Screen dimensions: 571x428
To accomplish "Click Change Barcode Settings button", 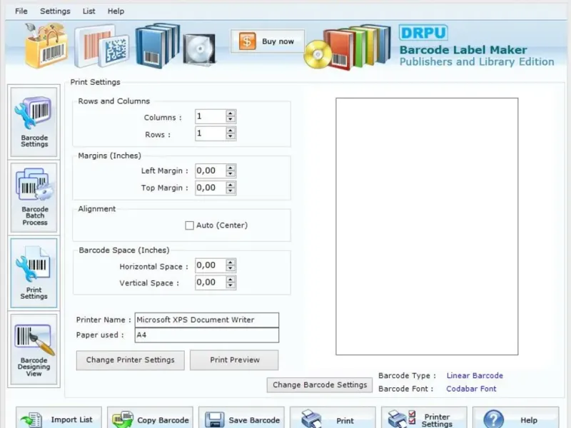I will [x=320, y=385].
